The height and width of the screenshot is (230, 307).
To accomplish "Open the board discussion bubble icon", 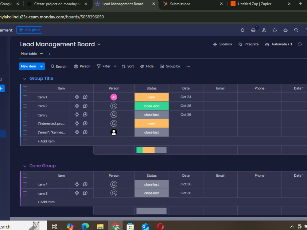I will [300, 44].
